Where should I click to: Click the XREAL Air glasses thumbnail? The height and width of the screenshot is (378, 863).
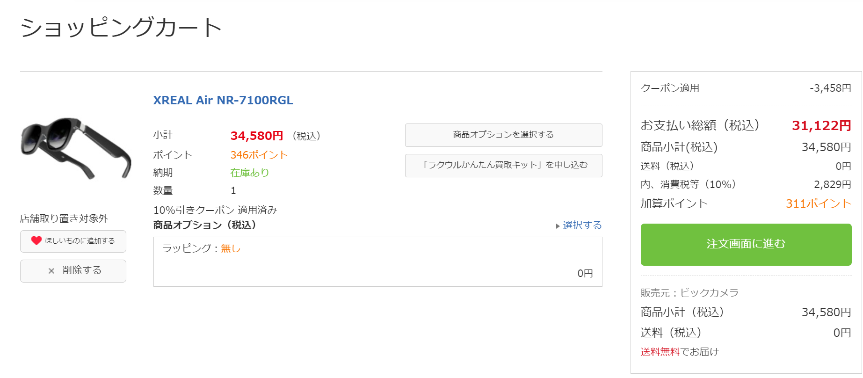[76, 148]
